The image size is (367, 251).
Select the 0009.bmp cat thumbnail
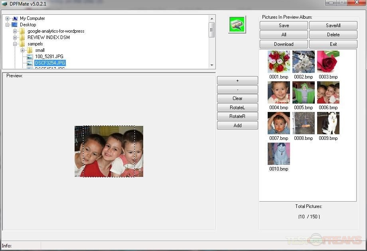(328, 123)
